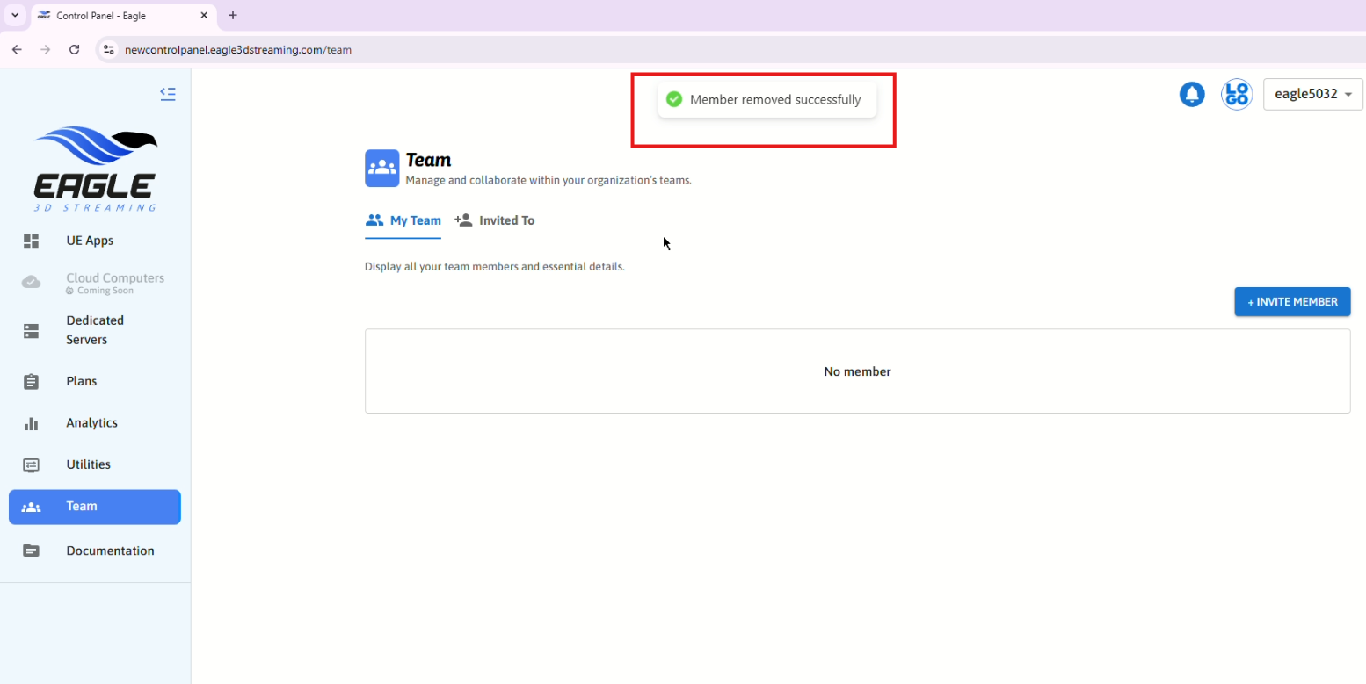1366x684 pixels.
Task: Click the UE Apps dashboard icon
Action: (x=32, y=241)
